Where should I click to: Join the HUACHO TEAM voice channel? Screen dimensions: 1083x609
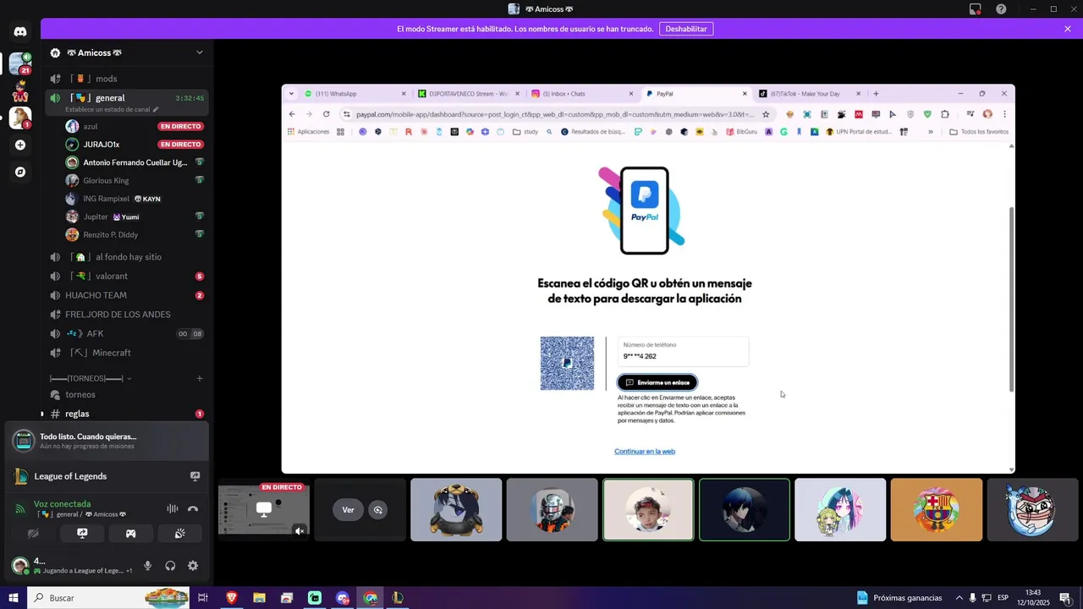pos(127,295)
